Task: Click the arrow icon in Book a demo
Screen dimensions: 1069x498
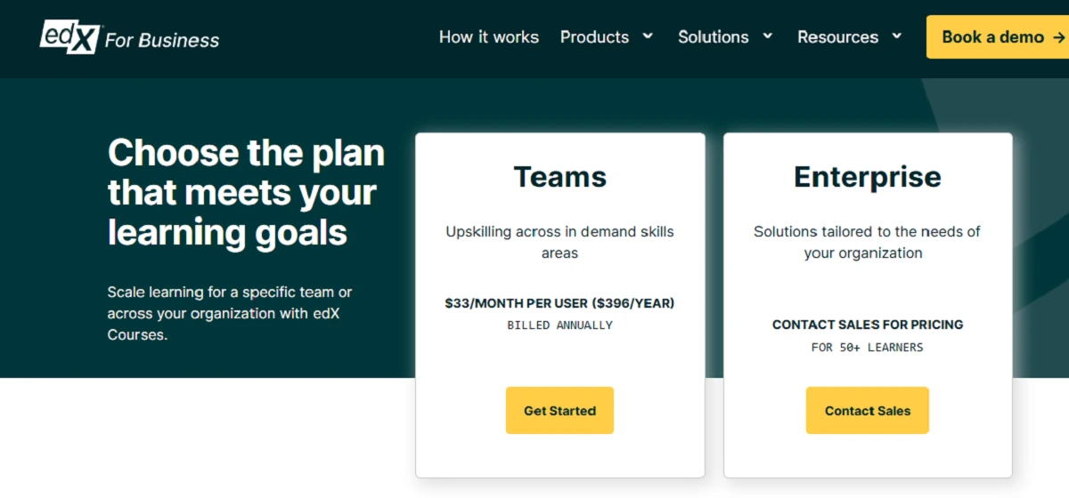Action: (x=1058, y=37)
